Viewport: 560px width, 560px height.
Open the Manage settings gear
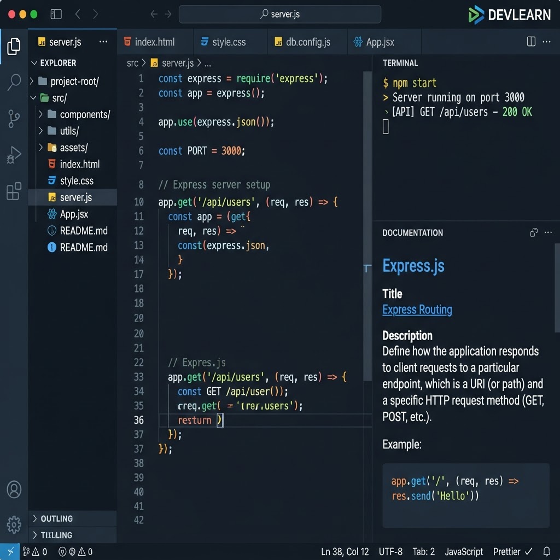pyautogui.click(x=14, y=524)
